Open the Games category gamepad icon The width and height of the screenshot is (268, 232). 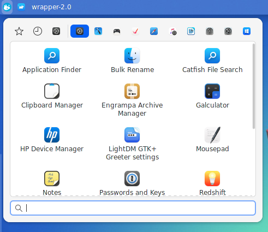click(117, 31)
